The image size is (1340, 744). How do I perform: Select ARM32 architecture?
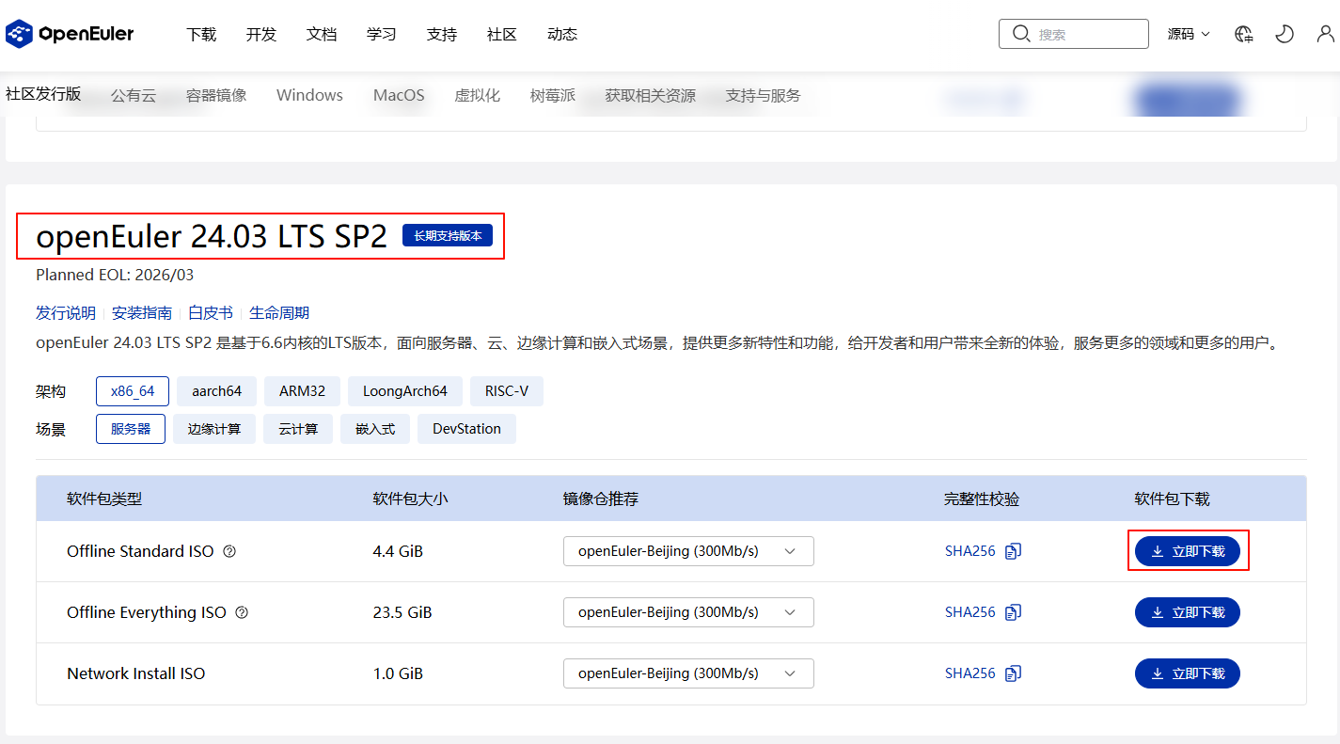pos(303,391)
